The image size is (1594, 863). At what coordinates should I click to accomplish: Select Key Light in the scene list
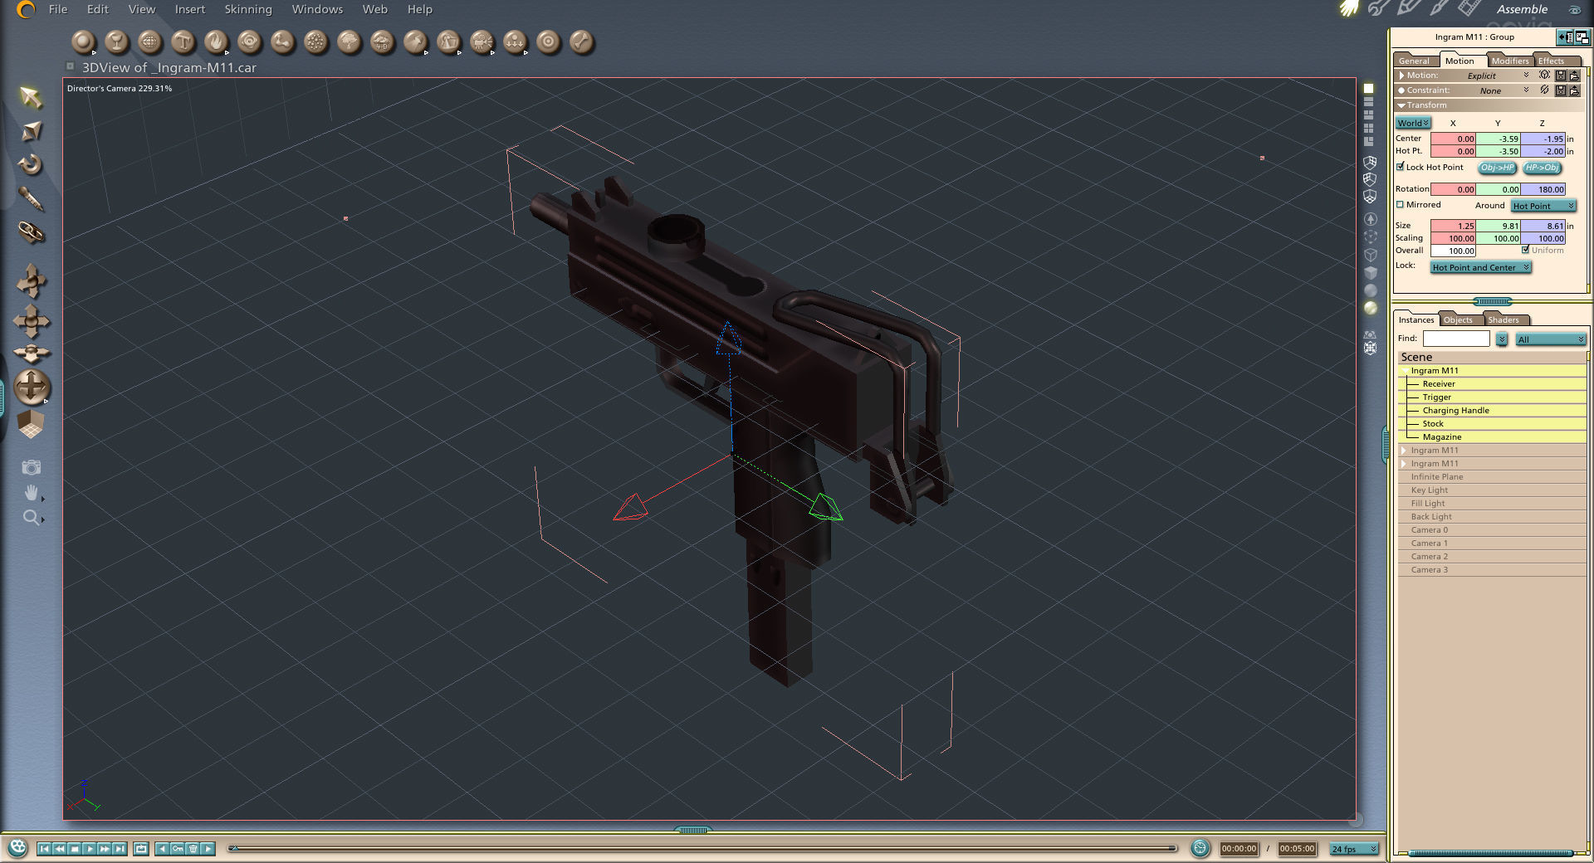coord(1492,490)
